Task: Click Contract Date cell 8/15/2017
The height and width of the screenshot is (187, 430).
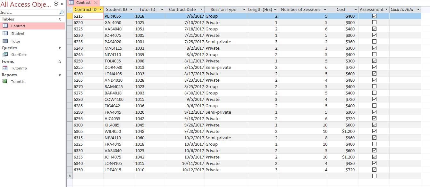Action: 185,67
